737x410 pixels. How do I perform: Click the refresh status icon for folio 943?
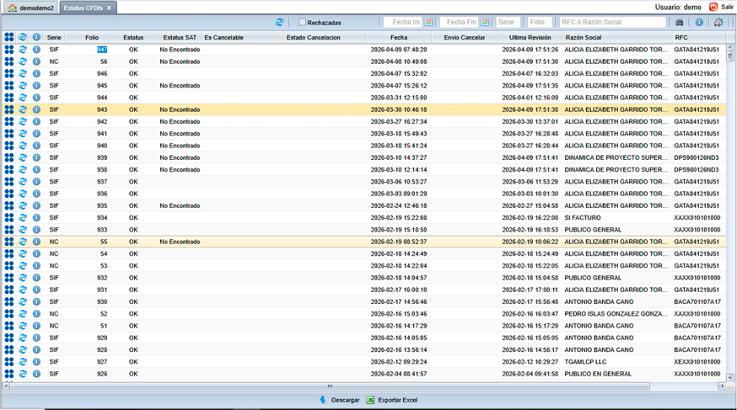[x=23, y=109]
